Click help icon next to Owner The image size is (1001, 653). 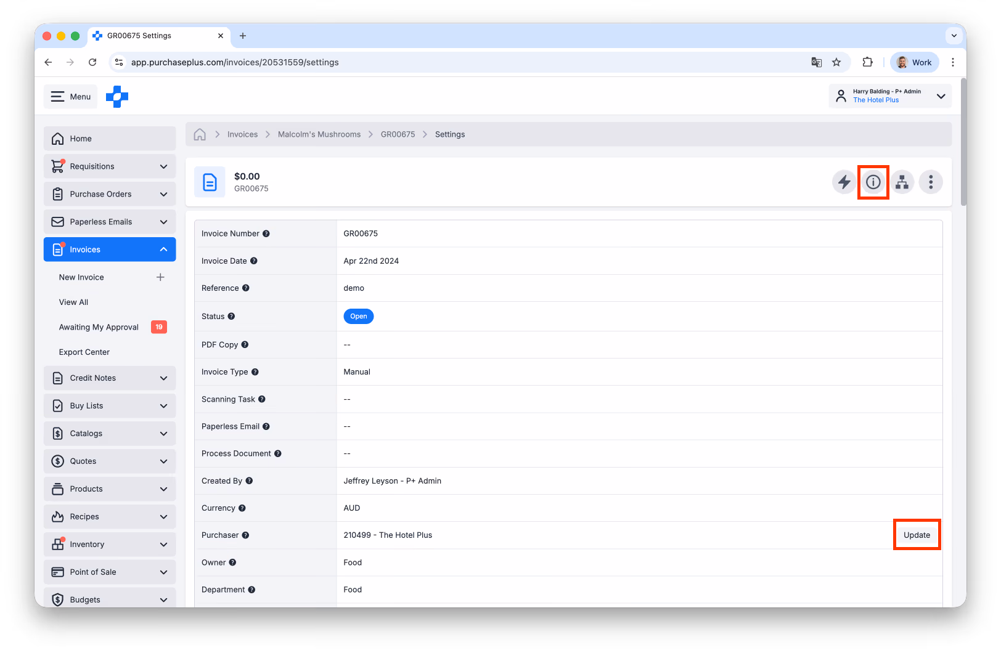(233, 562)
